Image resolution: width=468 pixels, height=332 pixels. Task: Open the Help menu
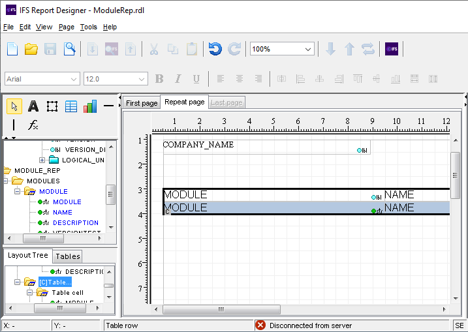point(110,27)
